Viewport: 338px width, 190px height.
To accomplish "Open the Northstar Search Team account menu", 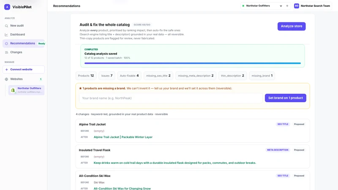I will click(x=312, y=6).
